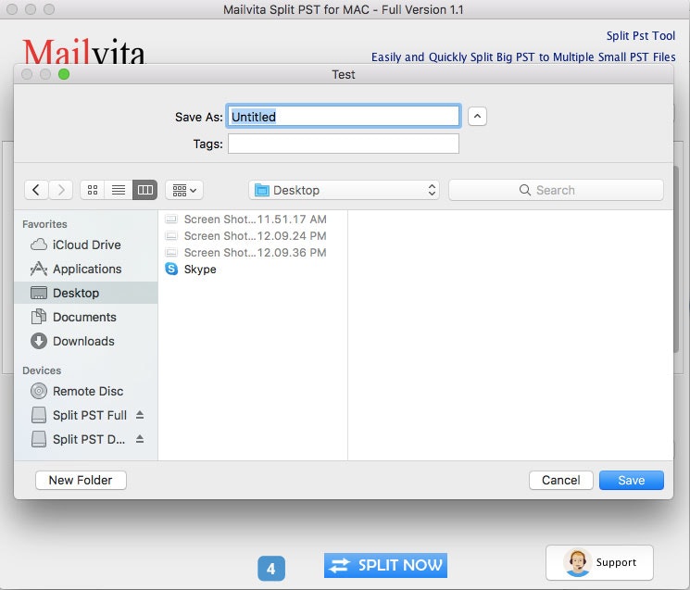
Task: Click the Tags input field
Action: click(x=344, y=144)
